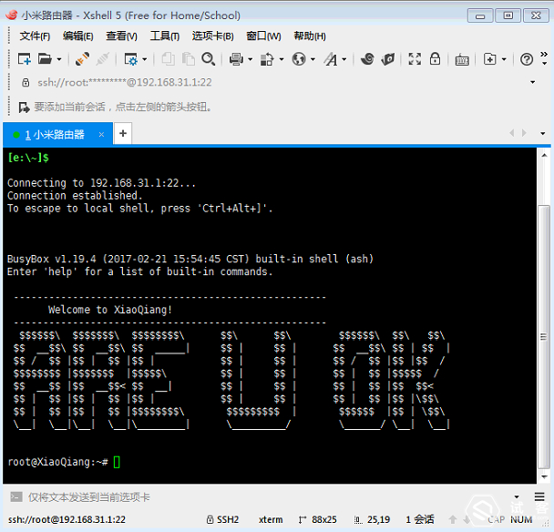Open session Properties gear icon
The width and height of the screenshot is (554, 532).
point(130,59)
